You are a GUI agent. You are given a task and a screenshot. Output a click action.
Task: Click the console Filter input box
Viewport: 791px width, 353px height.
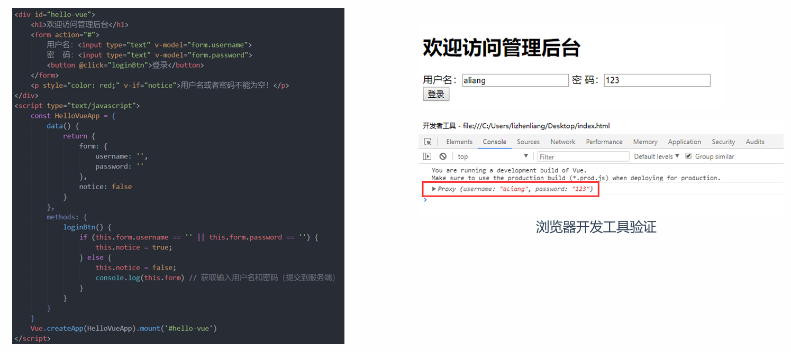tap(583, 156)
